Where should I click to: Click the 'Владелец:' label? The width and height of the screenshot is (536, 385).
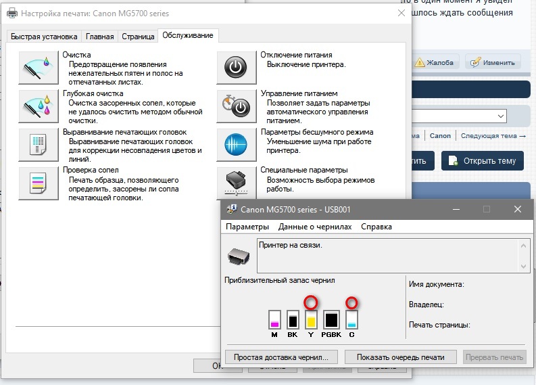[427, 304]
